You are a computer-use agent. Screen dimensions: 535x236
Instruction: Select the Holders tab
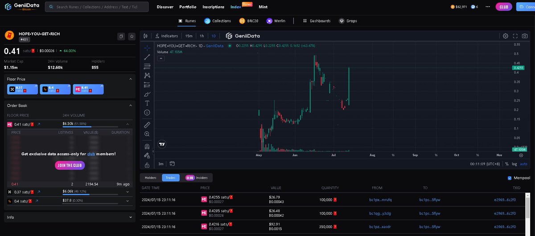(151, 178)
